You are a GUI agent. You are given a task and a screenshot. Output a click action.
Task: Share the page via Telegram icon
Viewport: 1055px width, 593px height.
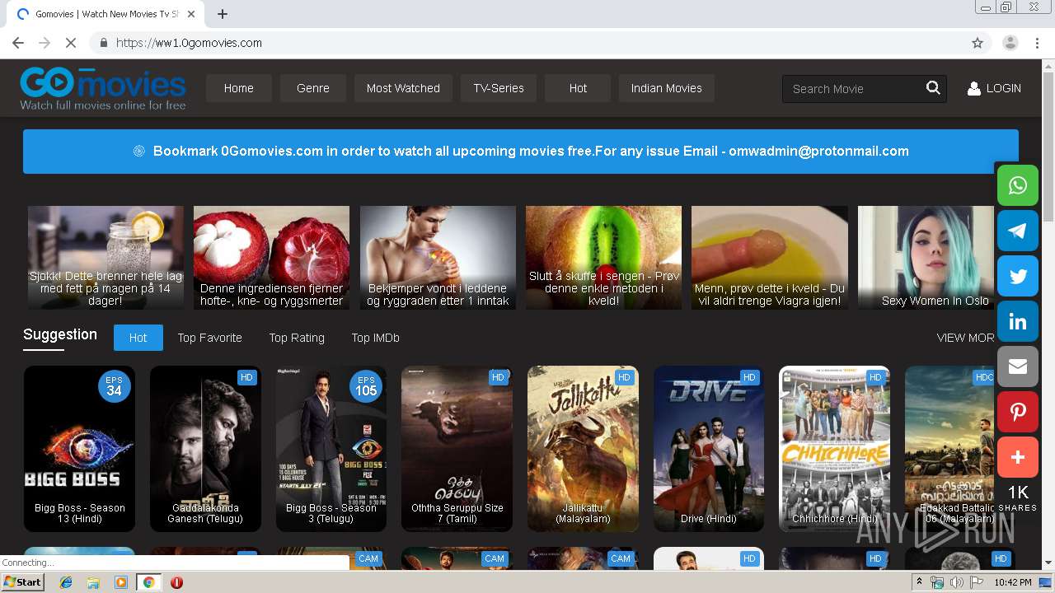(x=1018, y=231)
